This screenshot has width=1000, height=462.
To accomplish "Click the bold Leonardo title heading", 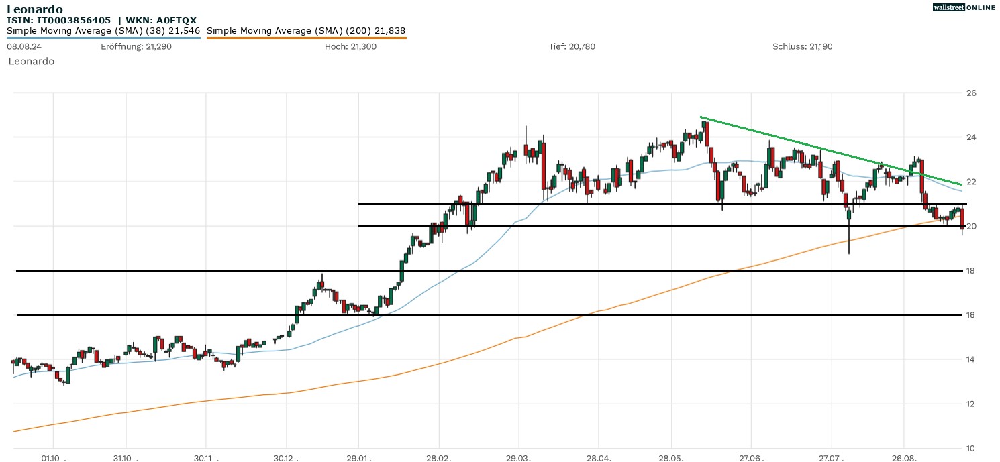I will pos(35,9).
